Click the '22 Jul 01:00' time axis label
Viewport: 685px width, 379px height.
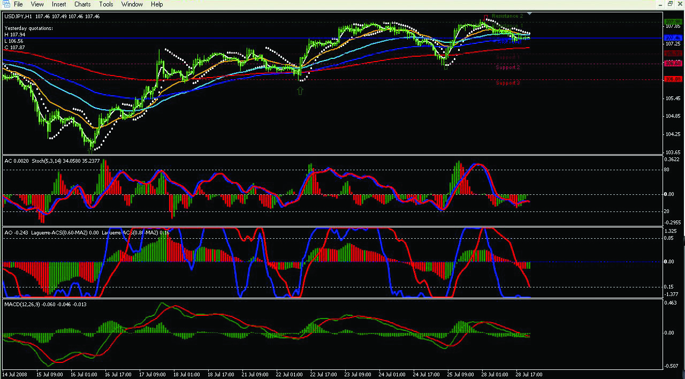coord(290,374)
